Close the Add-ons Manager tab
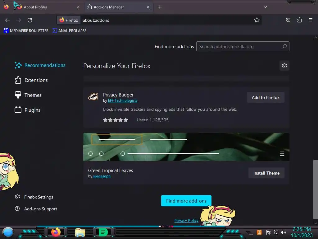 coord(148,7)
